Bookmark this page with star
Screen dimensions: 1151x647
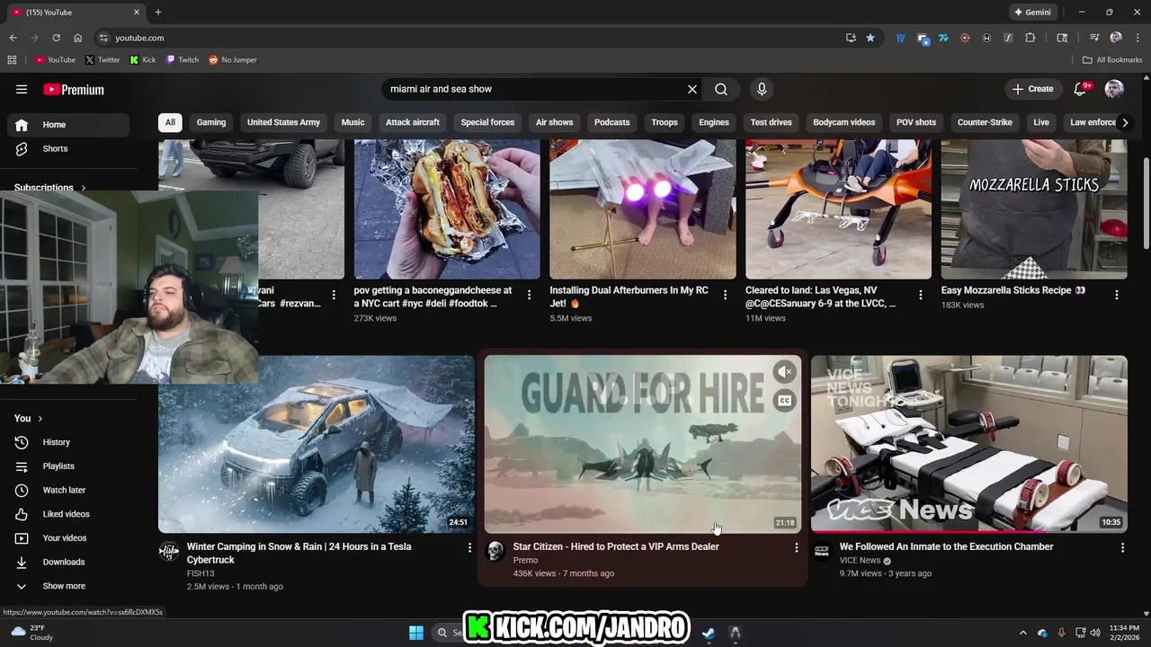[870, 38]
